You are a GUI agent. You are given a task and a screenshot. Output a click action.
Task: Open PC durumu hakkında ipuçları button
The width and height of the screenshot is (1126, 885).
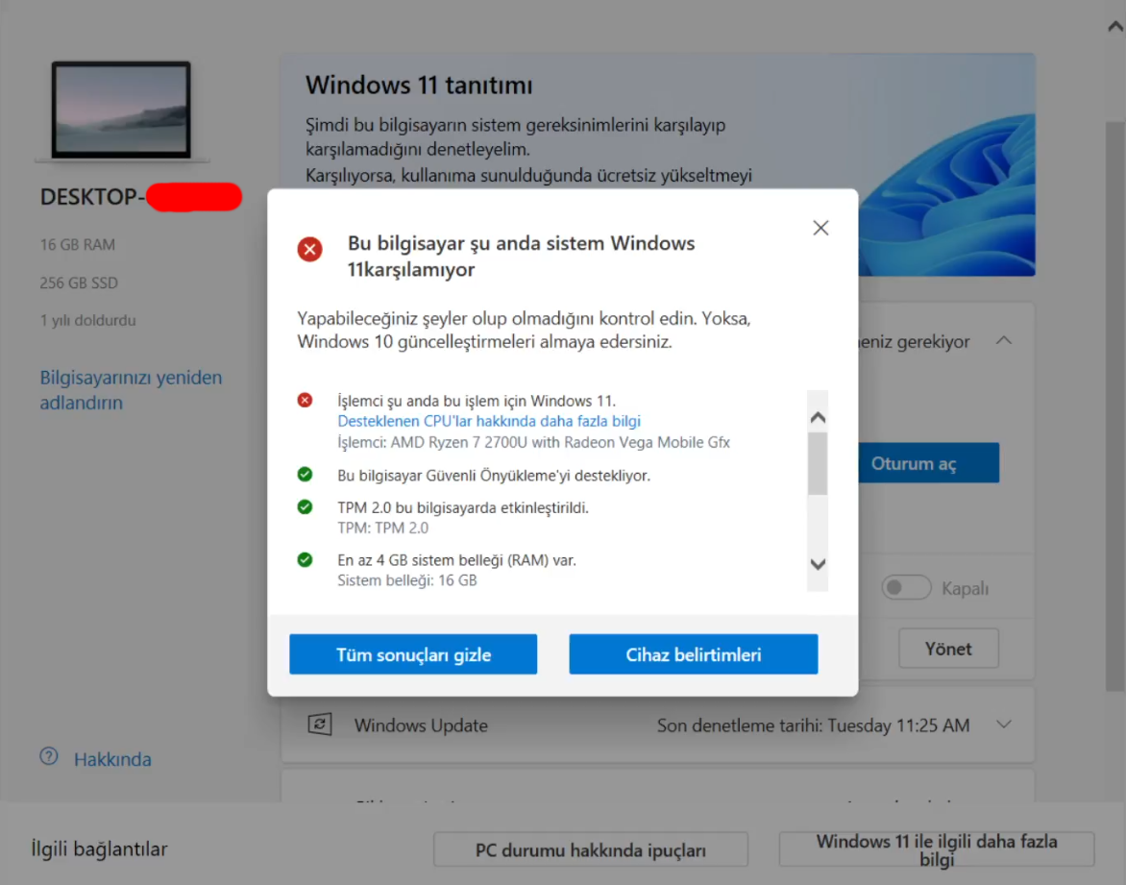coord(590,849)
